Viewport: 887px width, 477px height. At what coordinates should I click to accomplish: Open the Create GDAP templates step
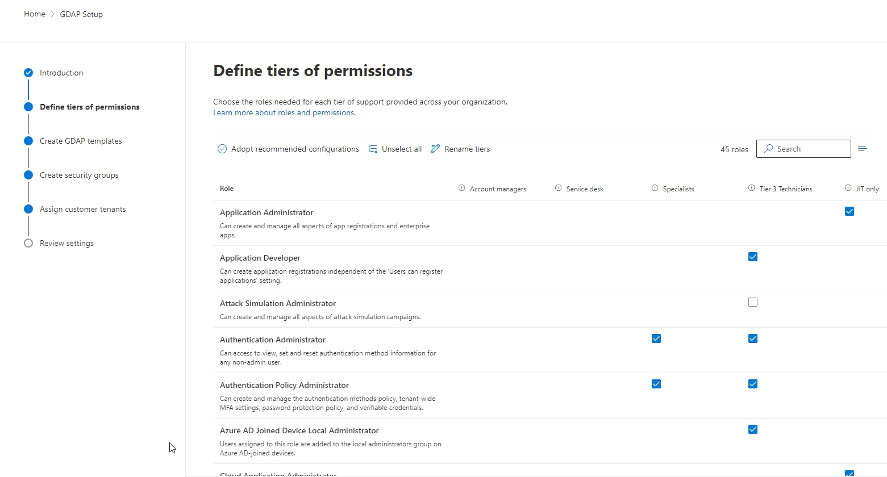pyautogui.click(x=81, y=141)
